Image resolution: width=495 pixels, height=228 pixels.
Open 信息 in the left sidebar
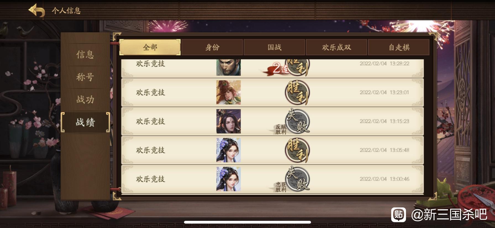tap(85, 55)
